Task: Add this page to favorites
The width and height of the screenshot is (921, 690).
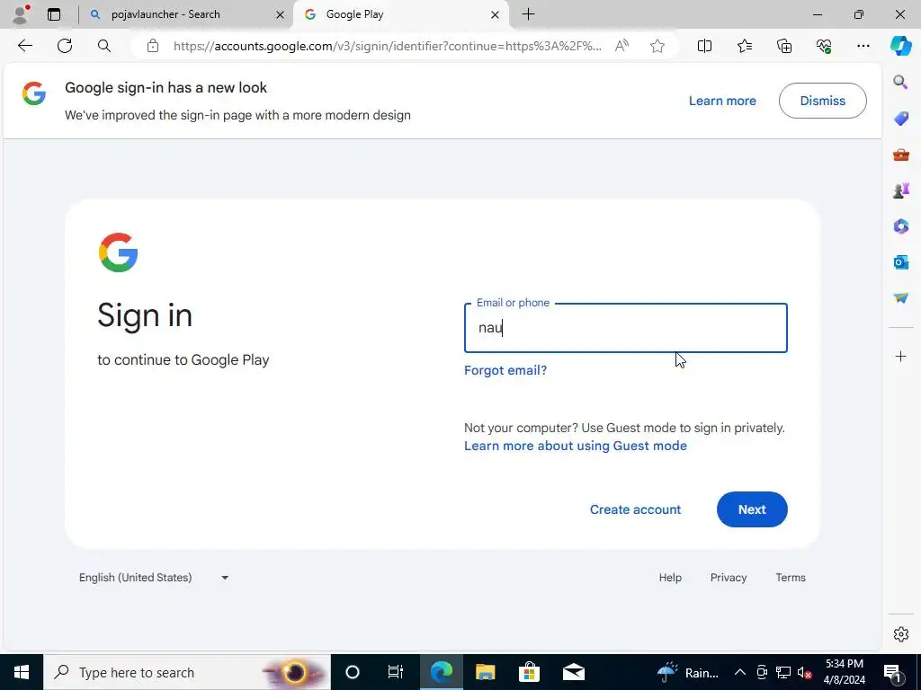Action: (657, 46)
